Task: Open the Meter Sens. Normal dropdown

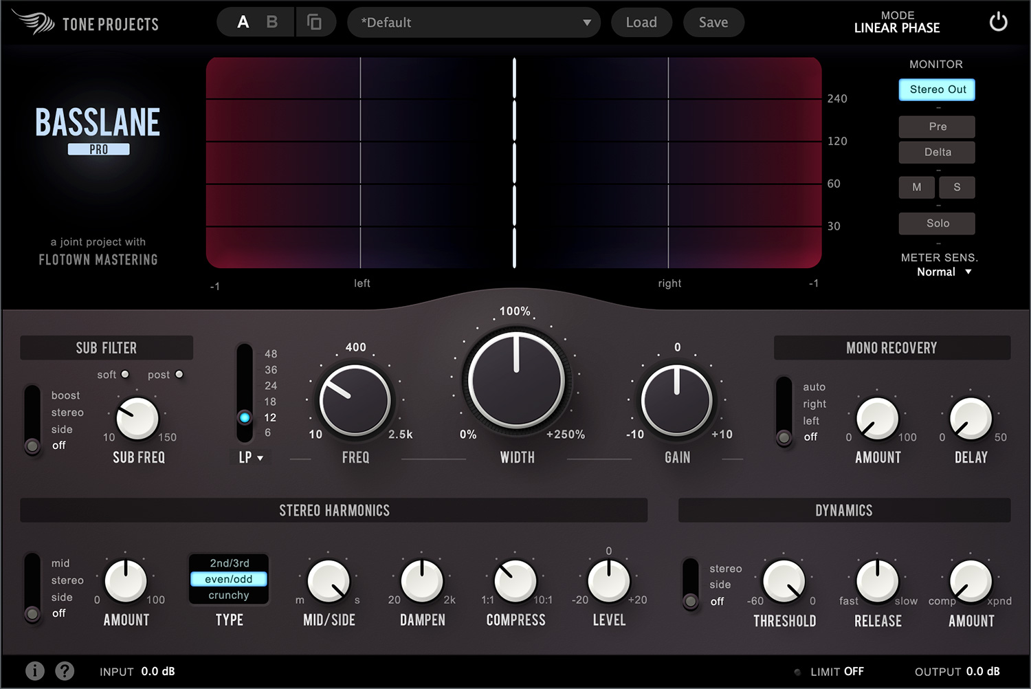Action: [x=944, y=272]
